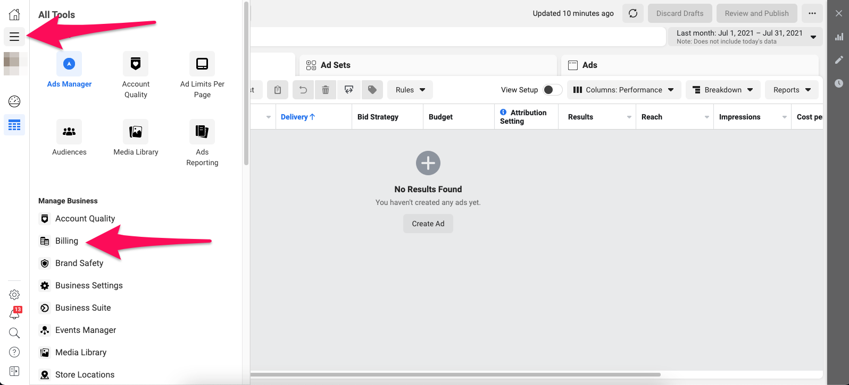The height and width of the screenshot is (385, 849).
Task: Open the Rules dropdown
Action: point(410,90)
